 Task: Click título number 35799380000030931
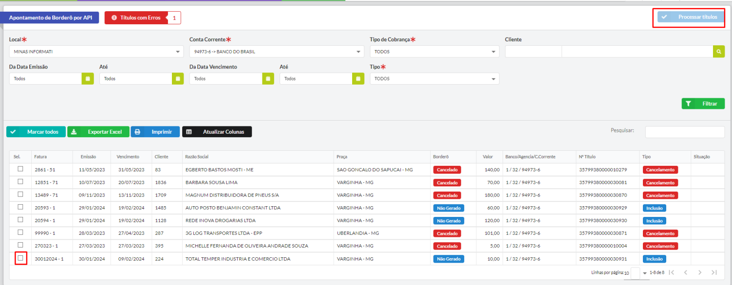602,259
